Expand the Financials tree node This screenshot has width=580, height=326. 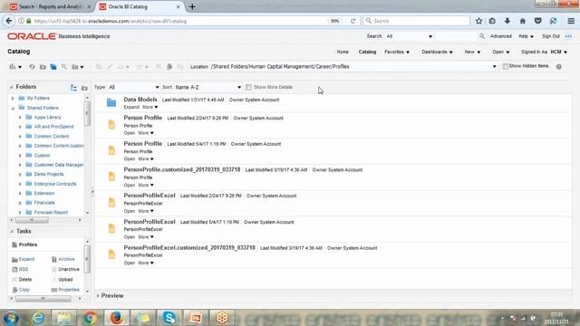[20, 203]
